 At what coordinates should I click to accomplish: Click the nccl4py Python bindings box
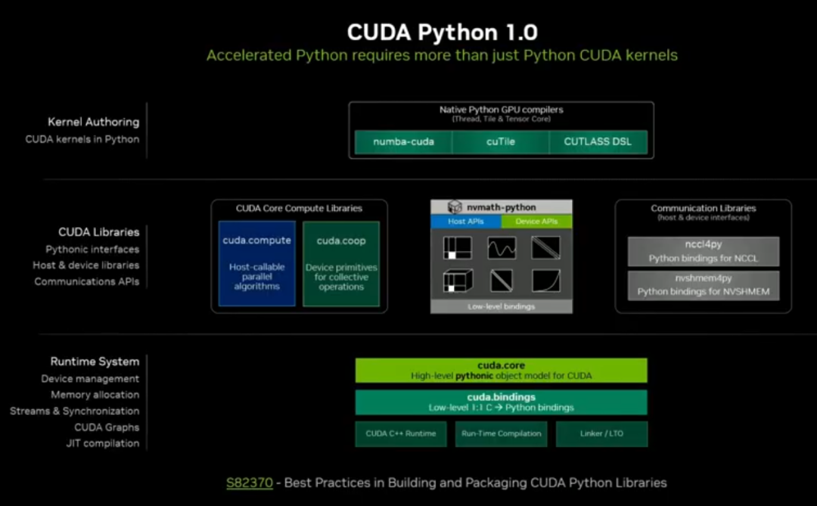704,252
